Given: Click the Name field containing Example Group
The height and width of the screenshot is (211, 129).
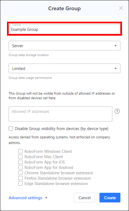Looking at the screenshot, I should pos(64,29).
